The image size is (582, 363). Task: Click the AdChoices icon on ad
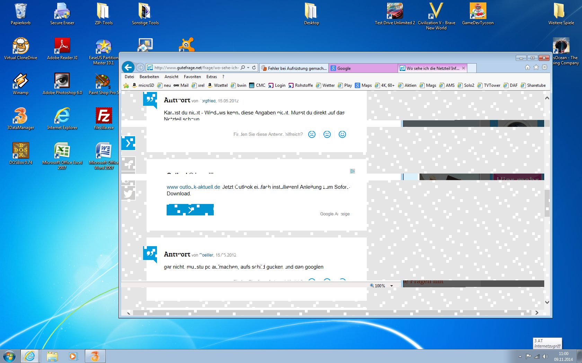point(352,171)
